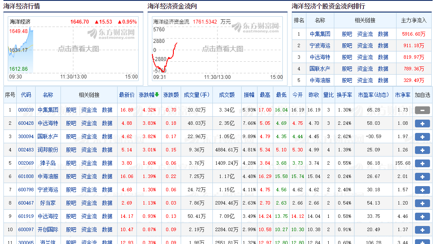433x244 pixels.
Task: Open 好当家 stock name link
Action: coord(48,203)
